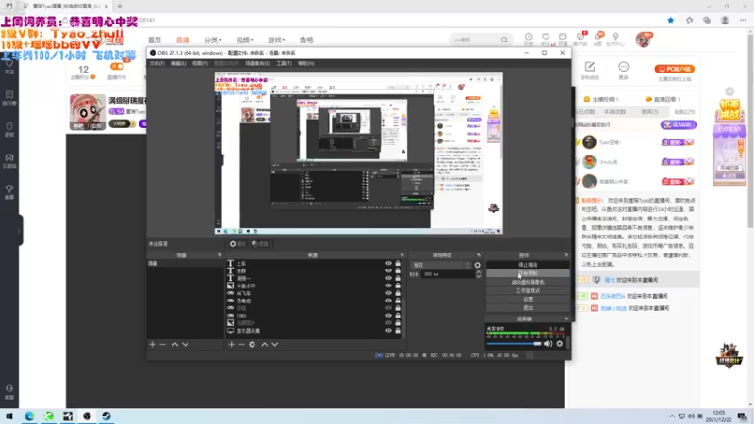Open 文件(F) menu in OBS
This screenshot has width=754, height=424.
coord(156,63)
